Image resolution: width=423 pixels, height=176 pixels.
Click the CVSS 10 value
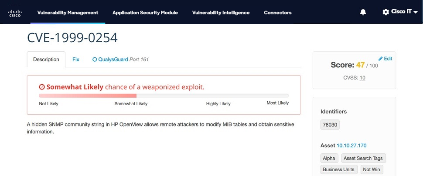coord(362,78)
